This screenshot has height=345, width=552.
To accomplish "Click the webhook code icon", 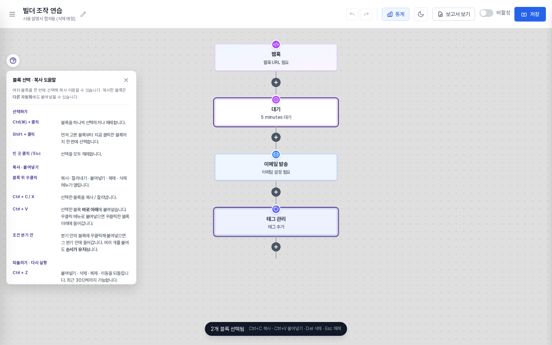I will pos(276,44).
